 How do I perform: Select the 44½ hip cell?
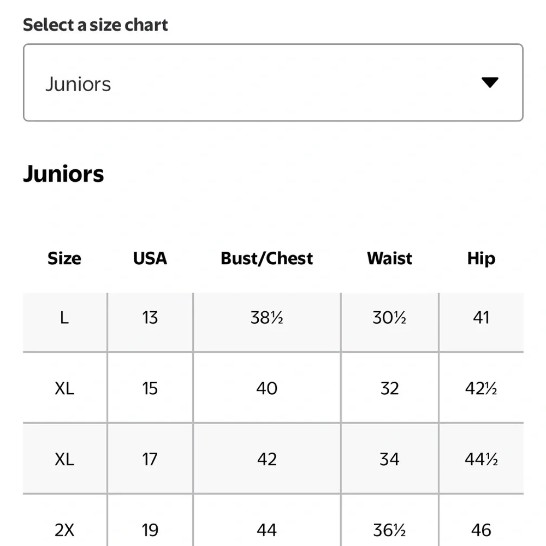click(481, 459)
